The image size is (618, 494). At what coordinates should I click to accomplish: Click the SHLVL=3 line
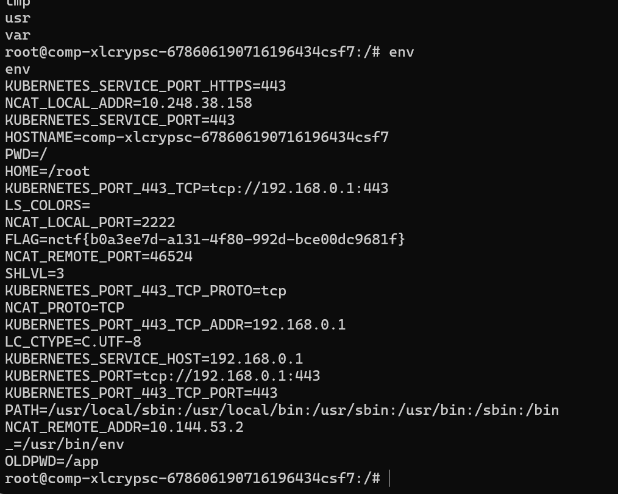click(34, 273)
